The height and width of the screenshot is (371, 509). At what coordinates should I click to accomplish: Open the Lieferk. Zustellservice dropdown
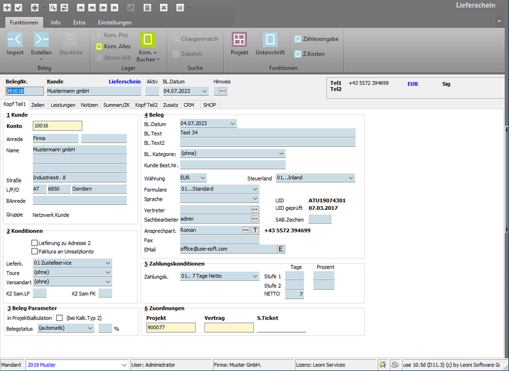pos(108,263)
